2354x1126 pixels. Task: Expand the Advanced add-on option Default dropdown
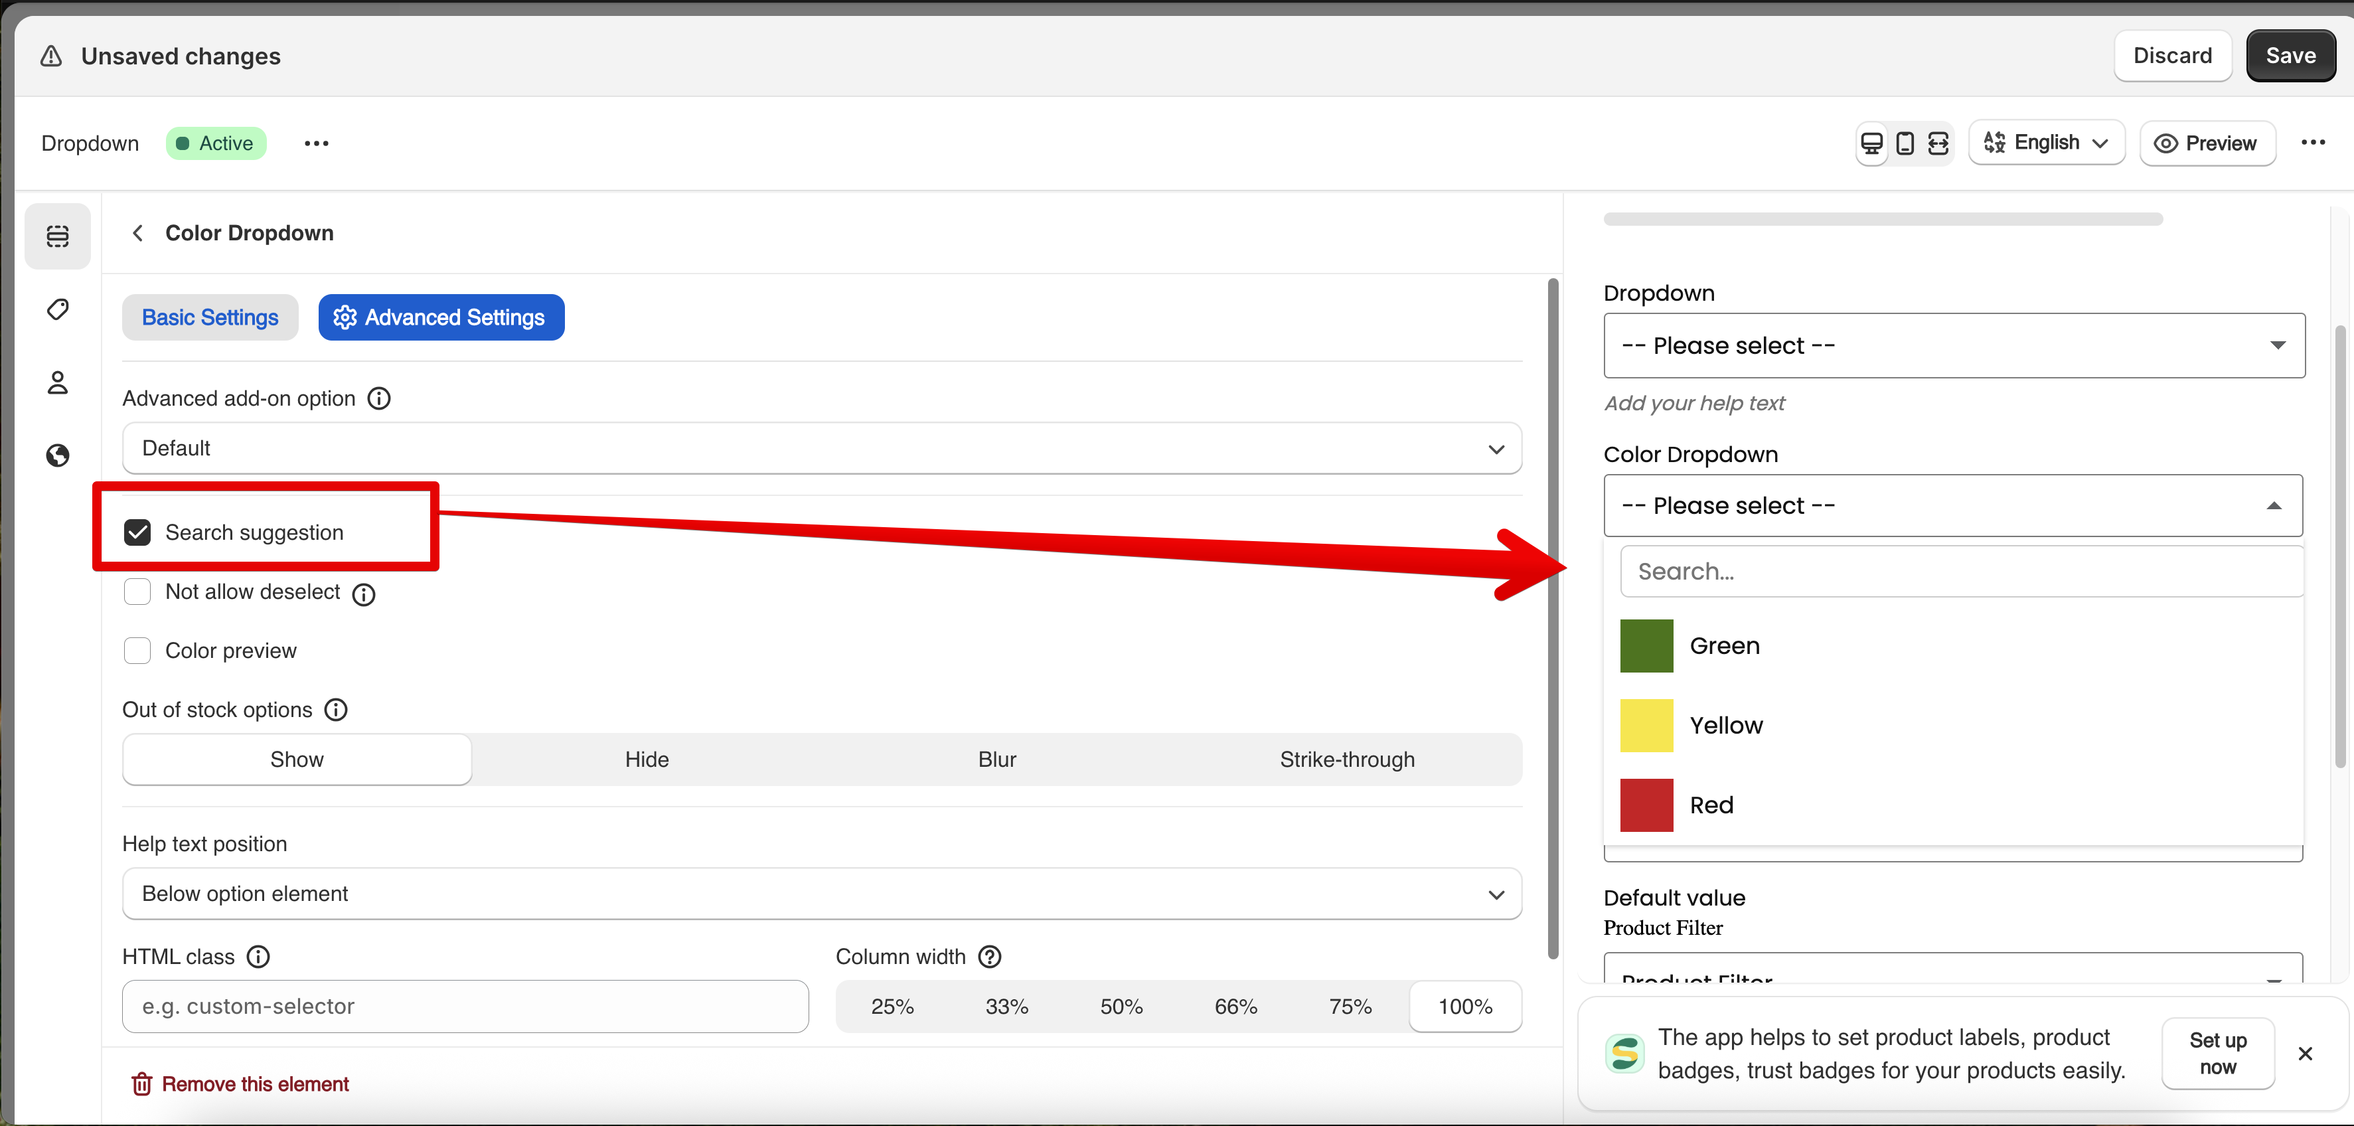click(822, 449)
